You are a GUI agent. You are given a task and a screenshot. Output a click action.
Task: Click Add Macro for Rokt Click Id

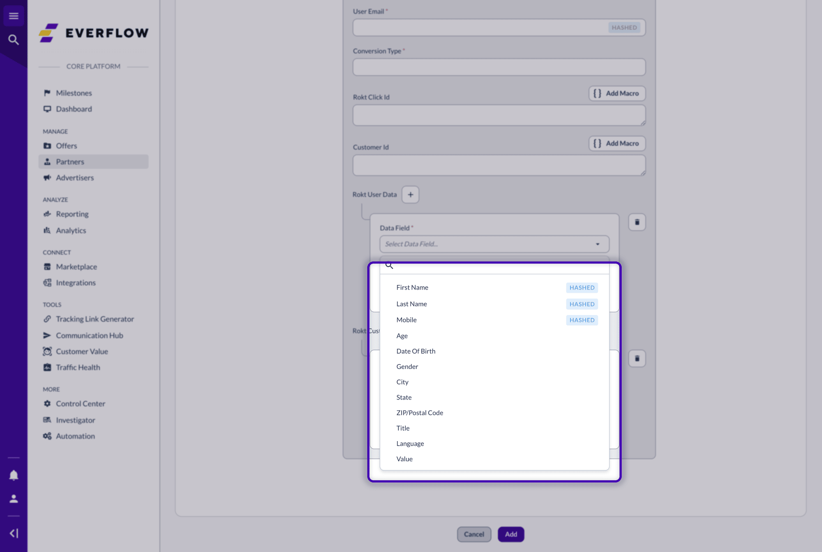coord(617,93)
